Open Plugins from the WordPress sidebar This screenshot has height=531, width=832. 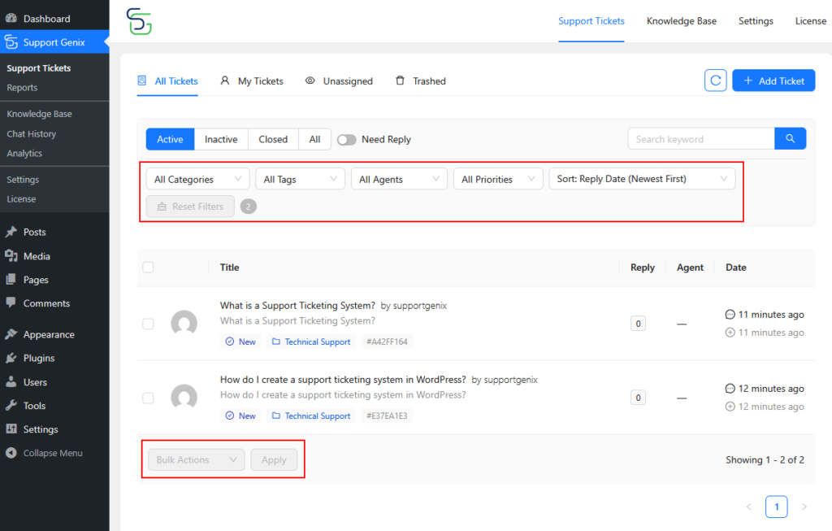click(x=38, y=358)
